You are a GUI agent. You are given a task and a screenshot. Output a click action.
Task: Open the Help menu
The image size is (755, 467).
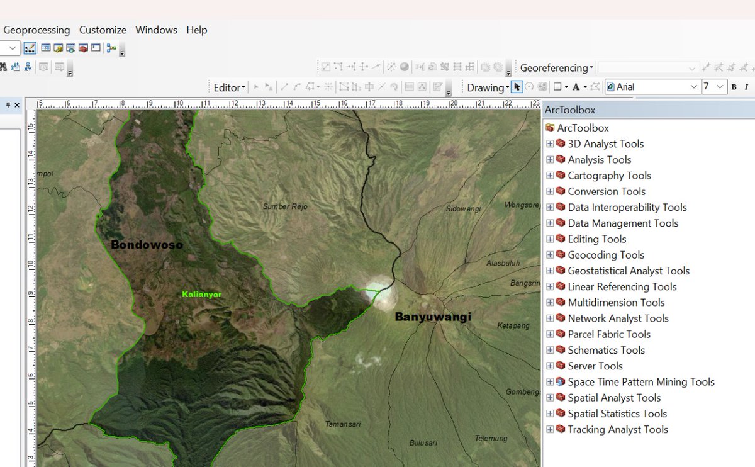197,30
